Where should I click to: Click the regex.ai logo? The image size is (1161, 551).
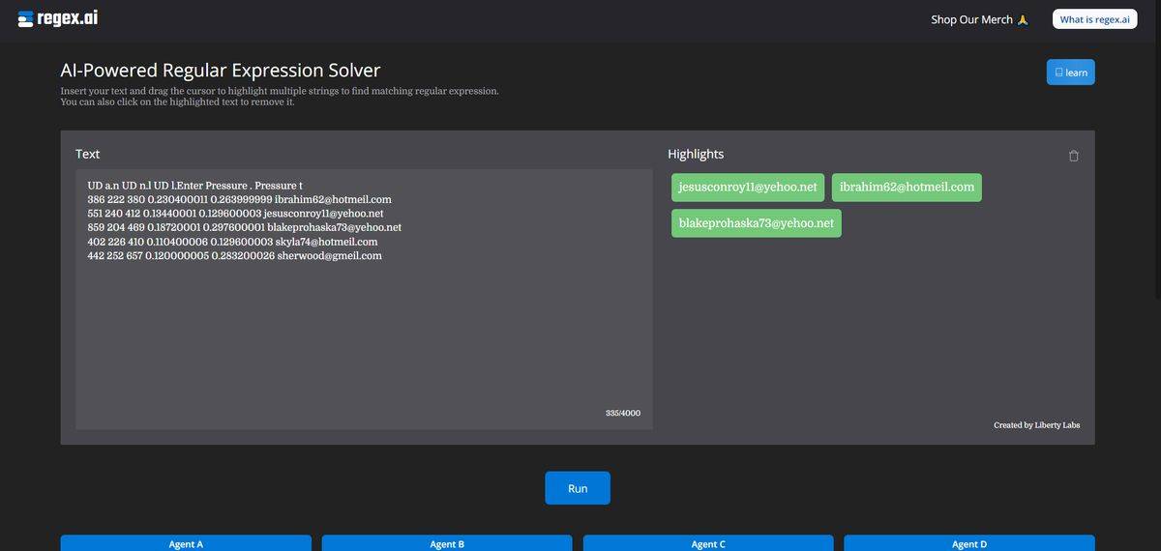(x=58, y=18)
